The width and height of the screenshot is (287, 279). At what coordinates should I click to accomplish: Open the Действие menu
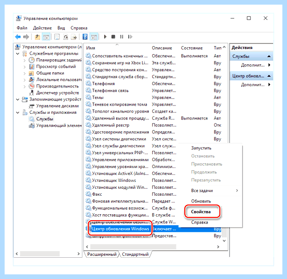(x=42, y=28)
